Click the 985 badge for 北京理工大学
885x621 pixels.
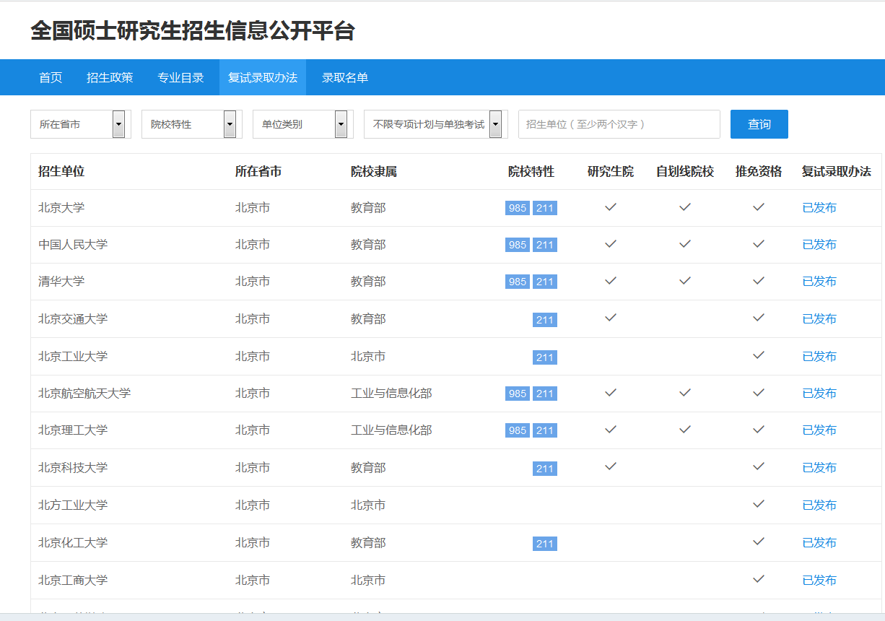[517, 430]
